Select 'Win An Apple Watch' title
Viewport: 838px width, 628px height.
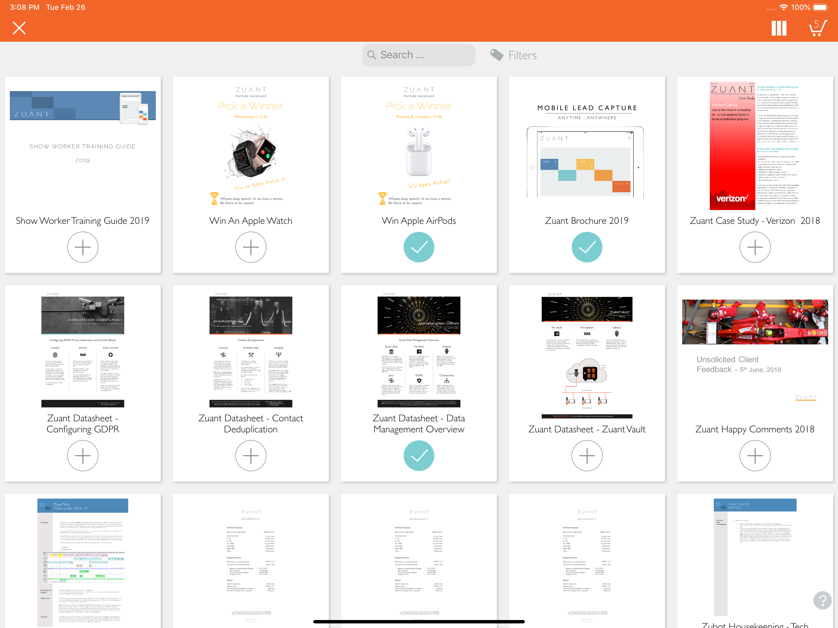pos(251,221)
